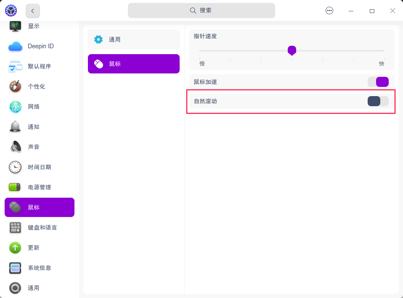Click inside the 搜索 search field
The height and width of the screenshot is (298, 403).
201,10
